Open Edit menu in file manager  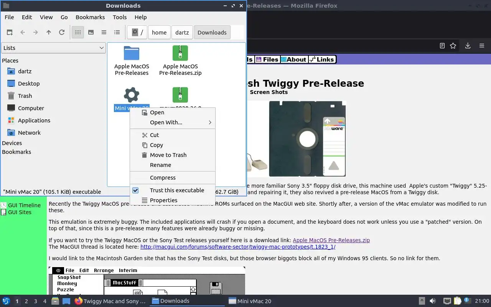pyautogui.click(x=27, y=17)
